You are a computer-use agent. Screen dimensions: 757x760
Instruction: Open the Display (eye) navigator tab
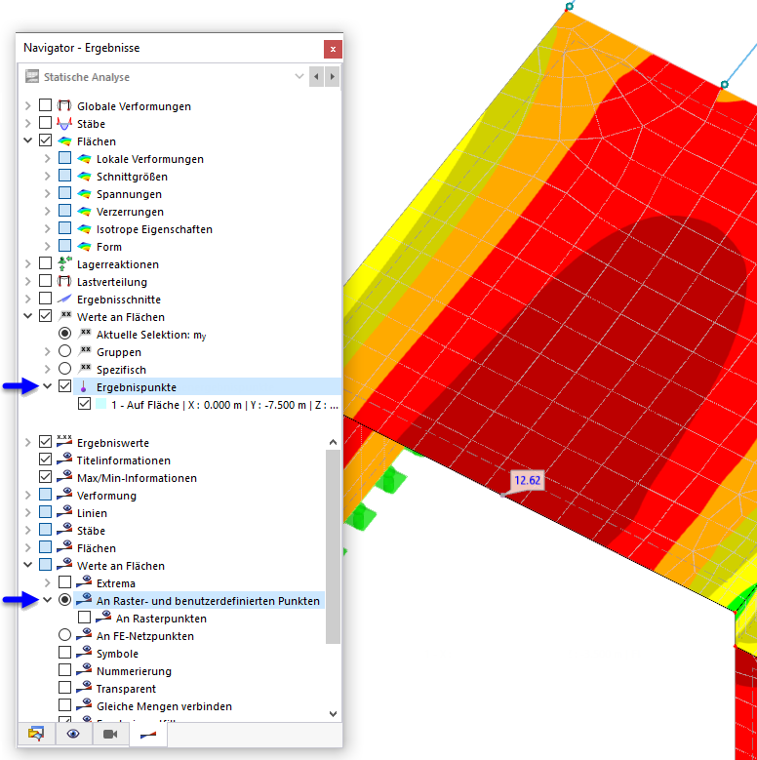(73, 735)
